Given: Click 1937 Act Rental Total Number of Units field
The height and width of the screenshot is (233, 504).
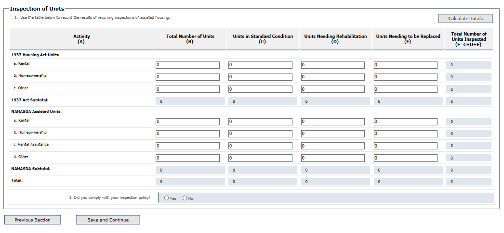Looking at the screenshot, I should (187, 65).
